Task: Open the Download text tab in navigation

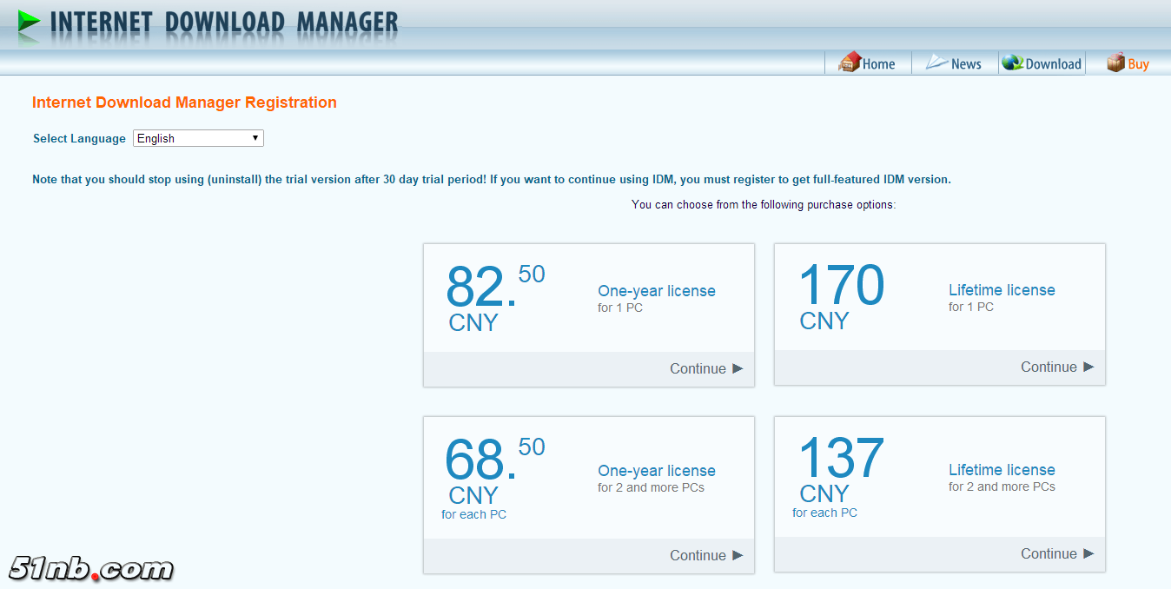Action: 1053,64
